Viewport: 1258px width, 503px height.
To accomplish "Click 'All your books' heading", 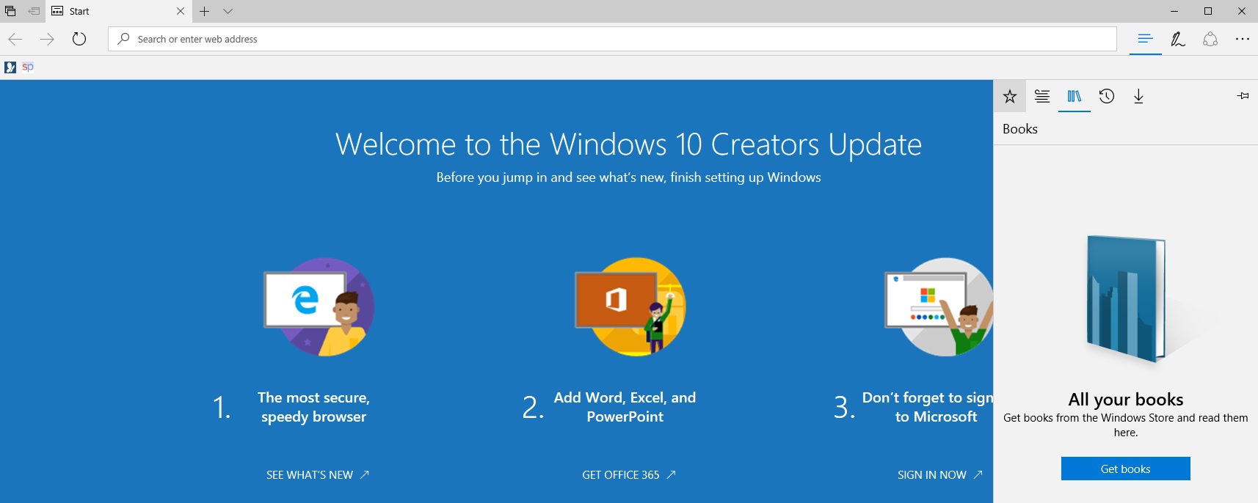I will point(1126,400).
